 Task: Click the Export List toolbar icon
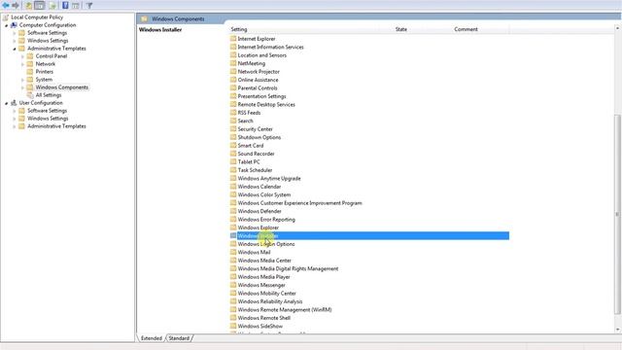[x=52, y=5]
